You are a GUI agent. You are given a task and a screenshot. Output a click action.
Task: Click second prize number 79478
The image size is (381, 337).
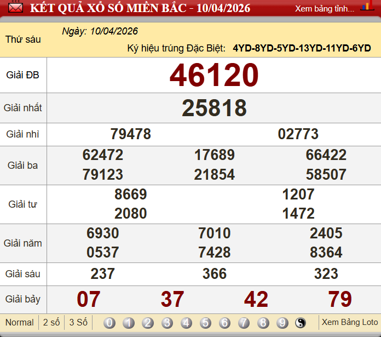pos(131,134)
